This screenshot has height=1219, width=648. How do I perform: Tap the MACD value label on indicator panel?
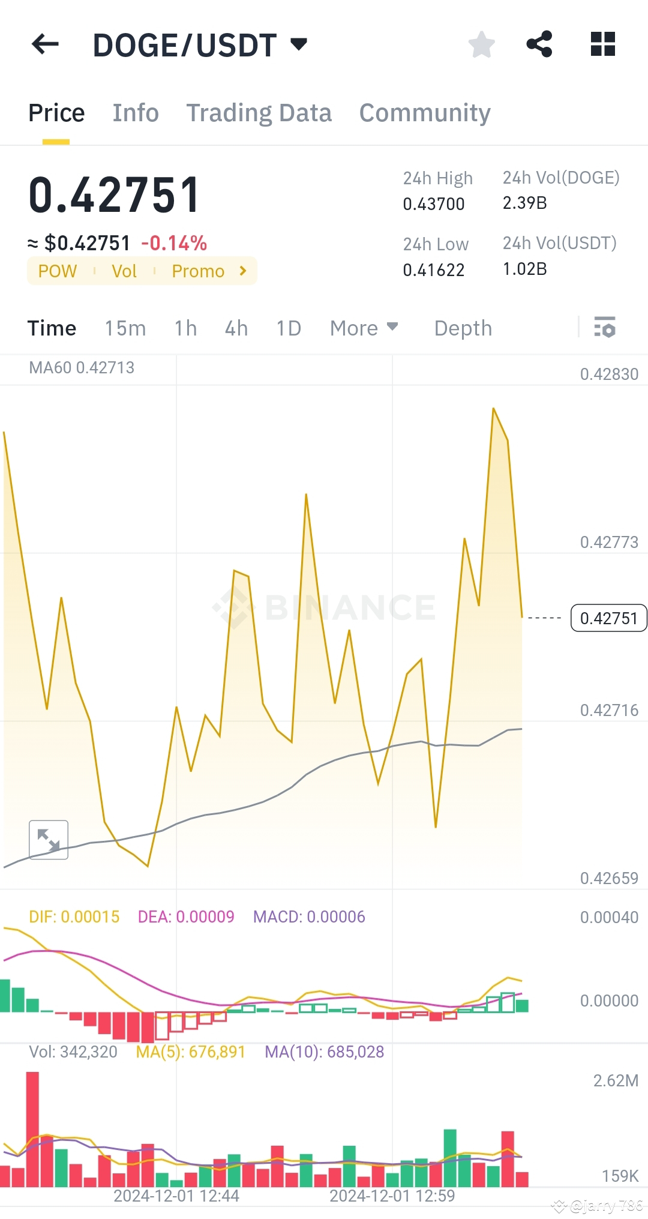pyautogui.click(x=310, y=917)
